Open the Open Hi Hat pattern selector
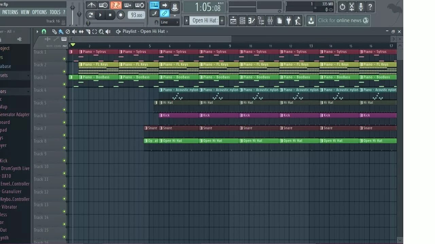Viewport: 435px width, 244px height. pyautogui.click(x=204, y=21)
